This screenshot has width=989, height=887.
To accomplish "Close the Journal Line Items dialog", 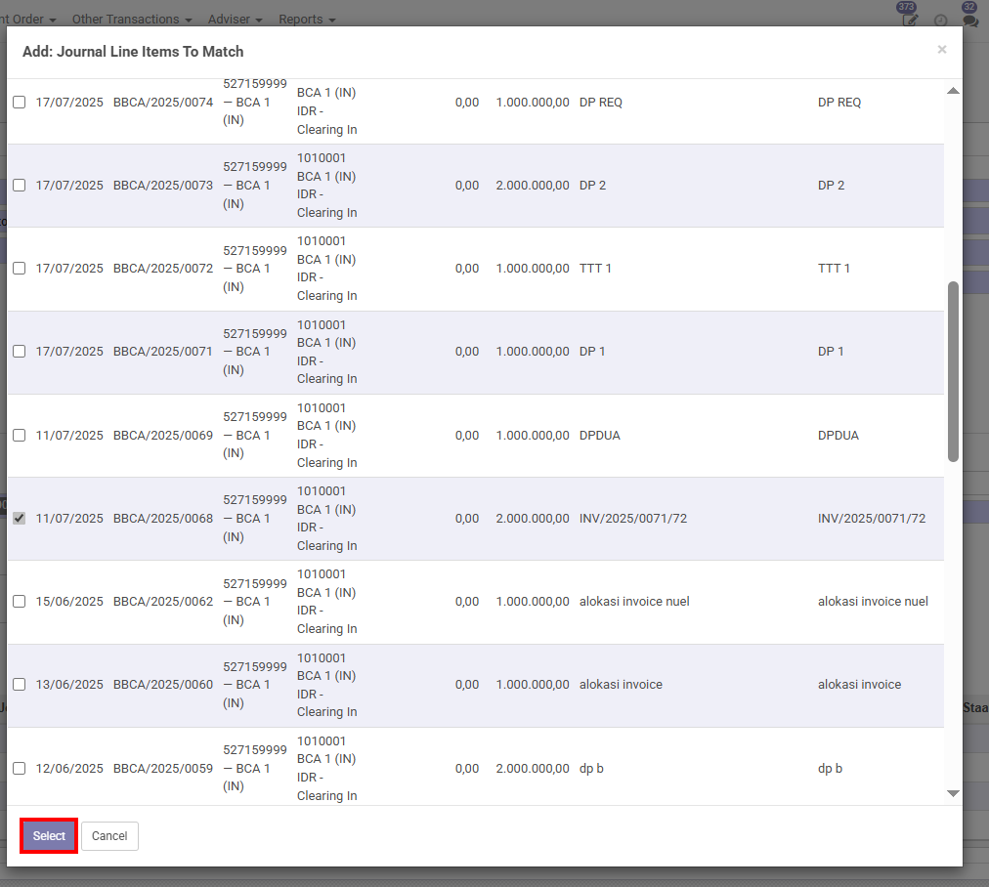I will (x=941, y=50).
